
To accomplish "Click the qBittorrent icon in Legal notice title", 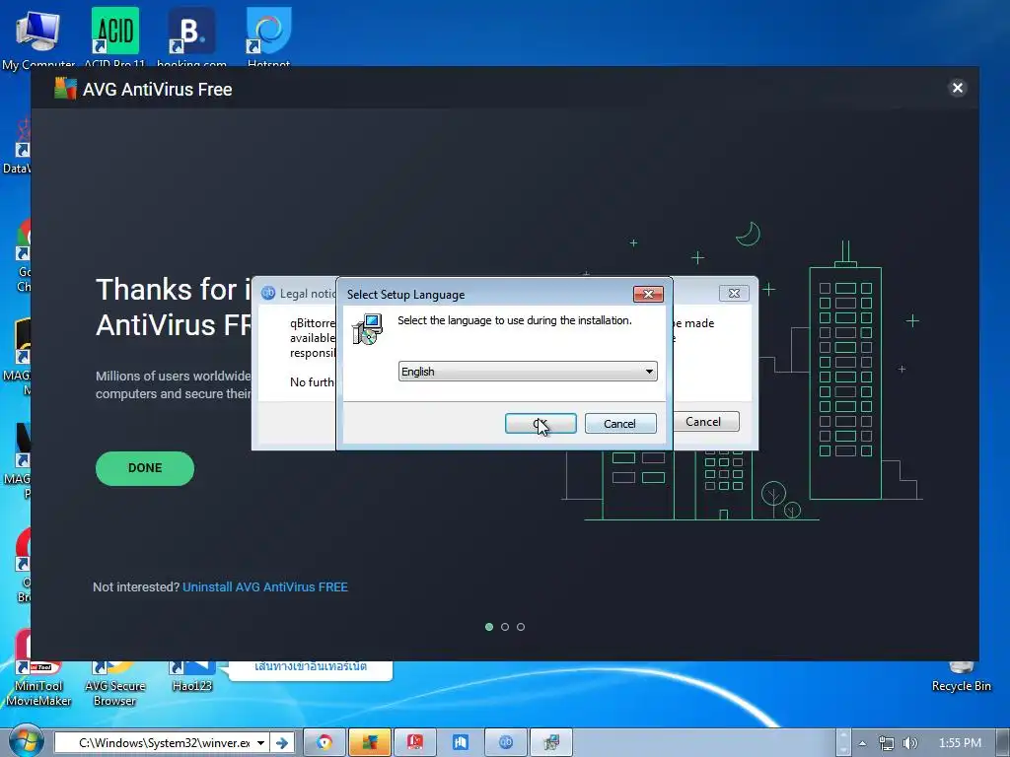I will click(268, 293).
